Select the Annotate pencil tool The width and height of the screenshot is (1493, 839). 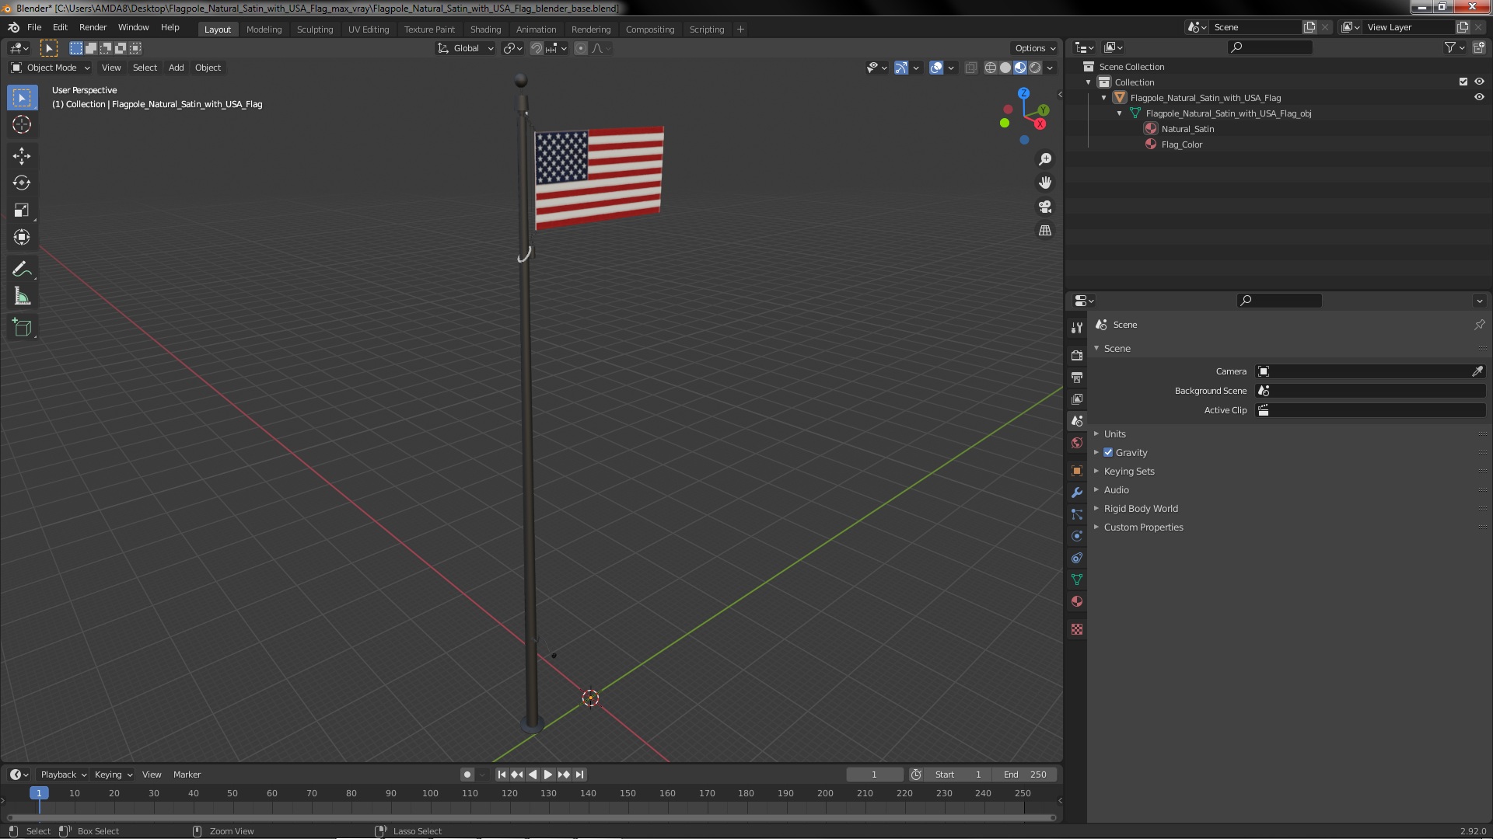(22, 270)
